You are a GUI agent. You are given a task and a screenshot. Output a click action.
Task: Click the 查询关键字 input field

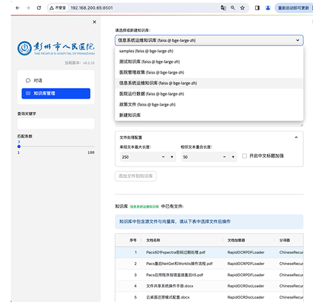point(56,123)
